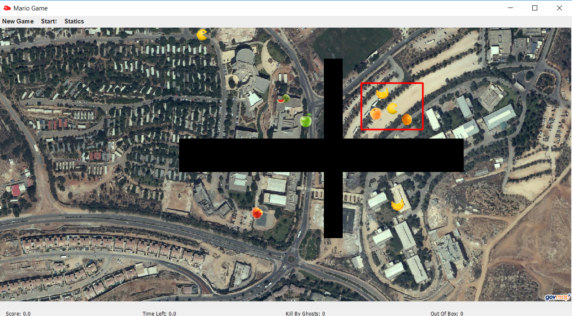572x316 pixels.
Task: Close the Mario Game window
Action: tap(559, 8)
